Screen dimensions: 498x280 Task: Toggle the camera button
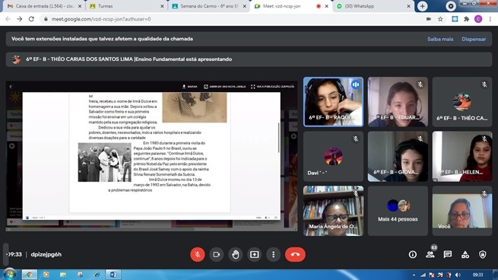[216, 255]
